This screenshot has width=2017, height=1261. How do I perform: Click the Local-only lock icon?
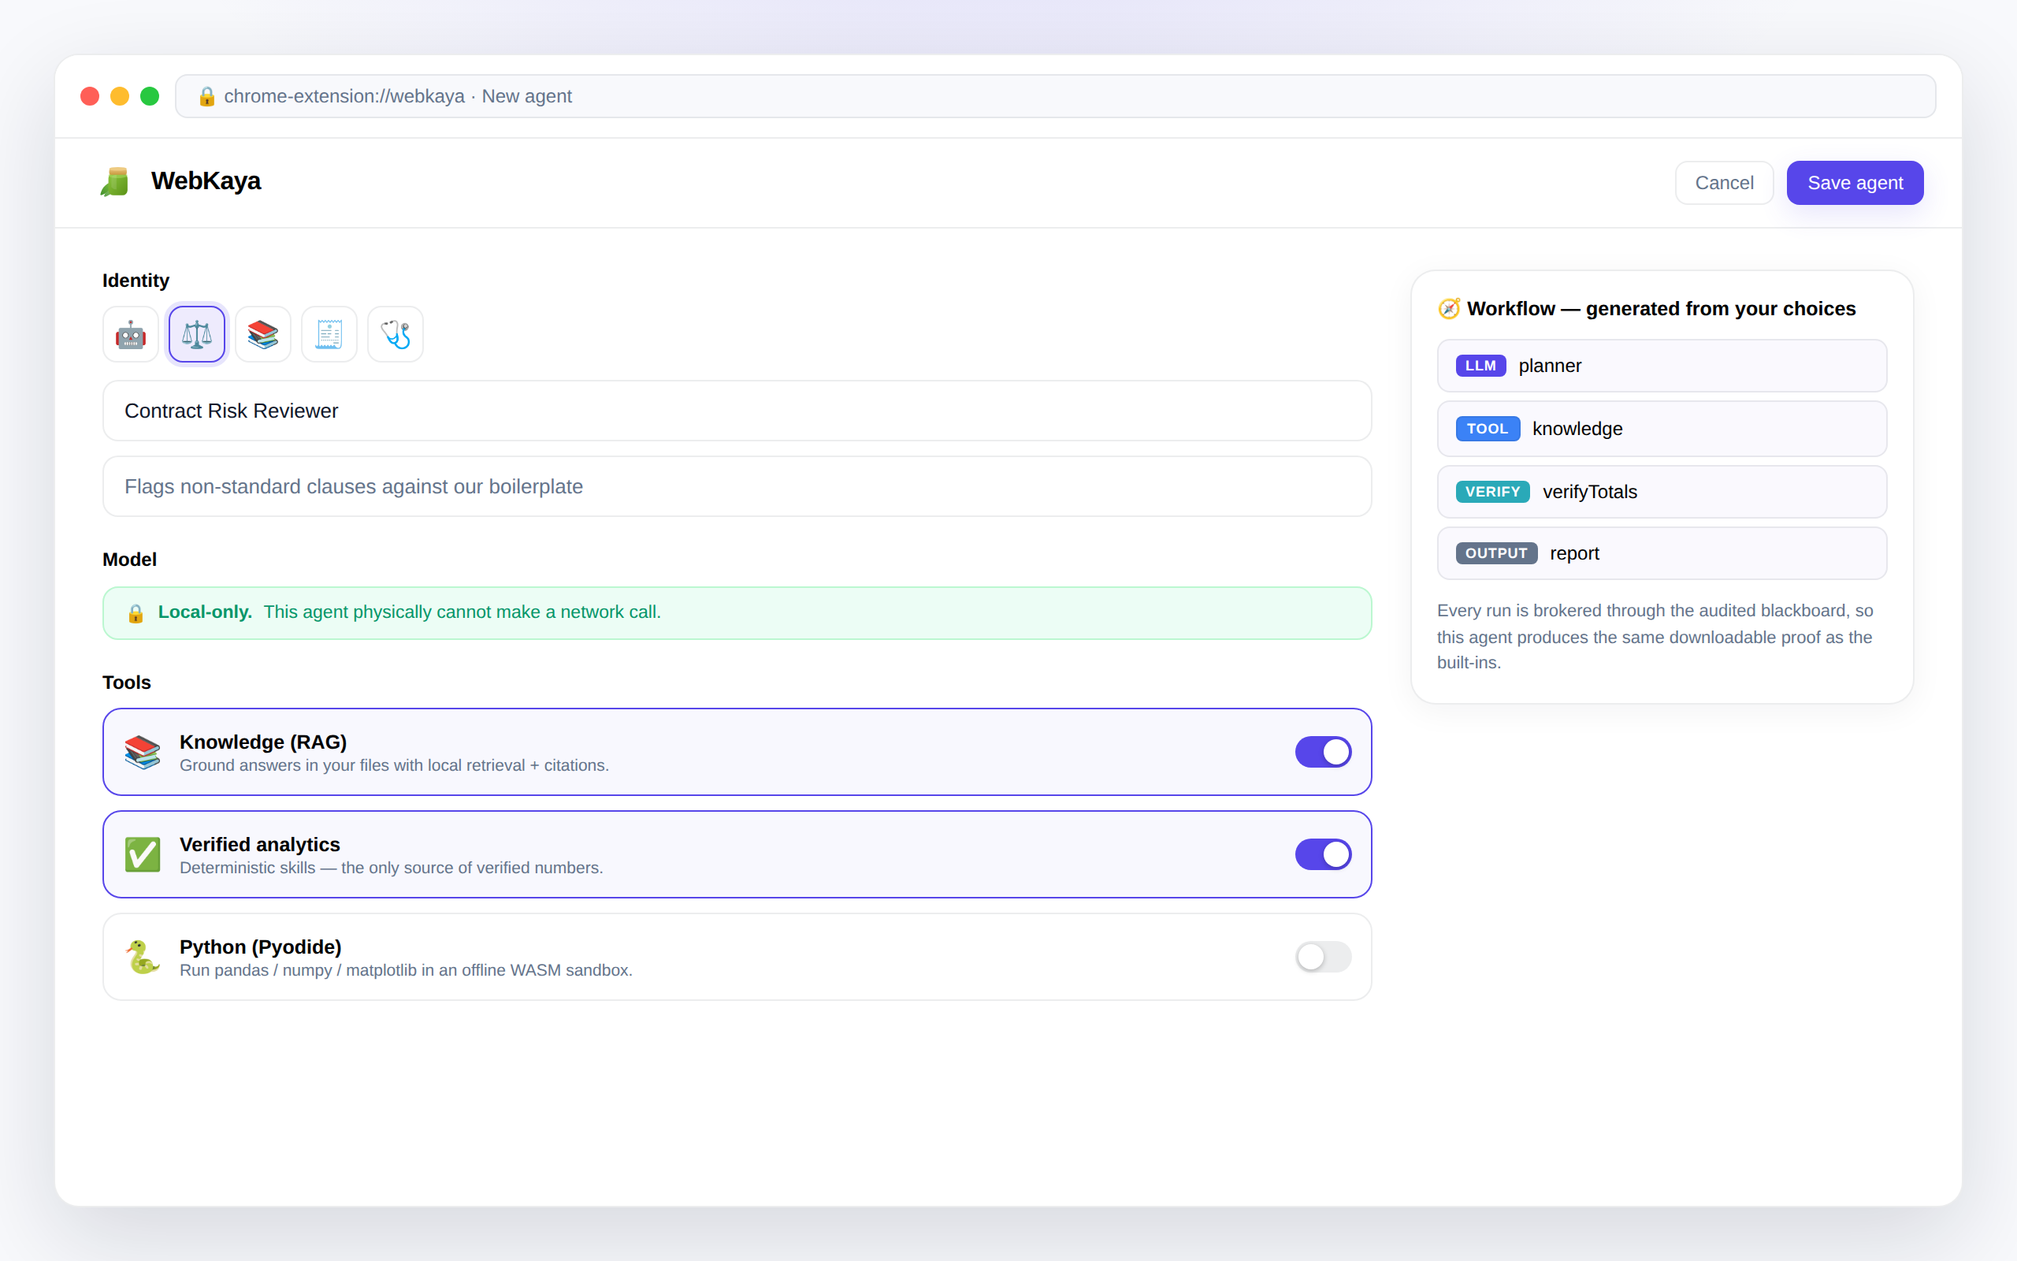coord(136,613)
